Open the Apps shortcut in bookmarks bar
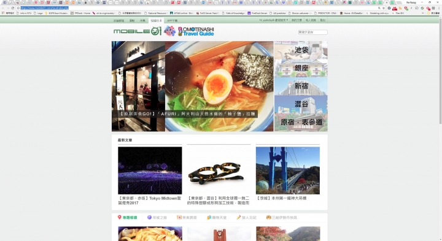The image size is (442, 241). point(9,13)
